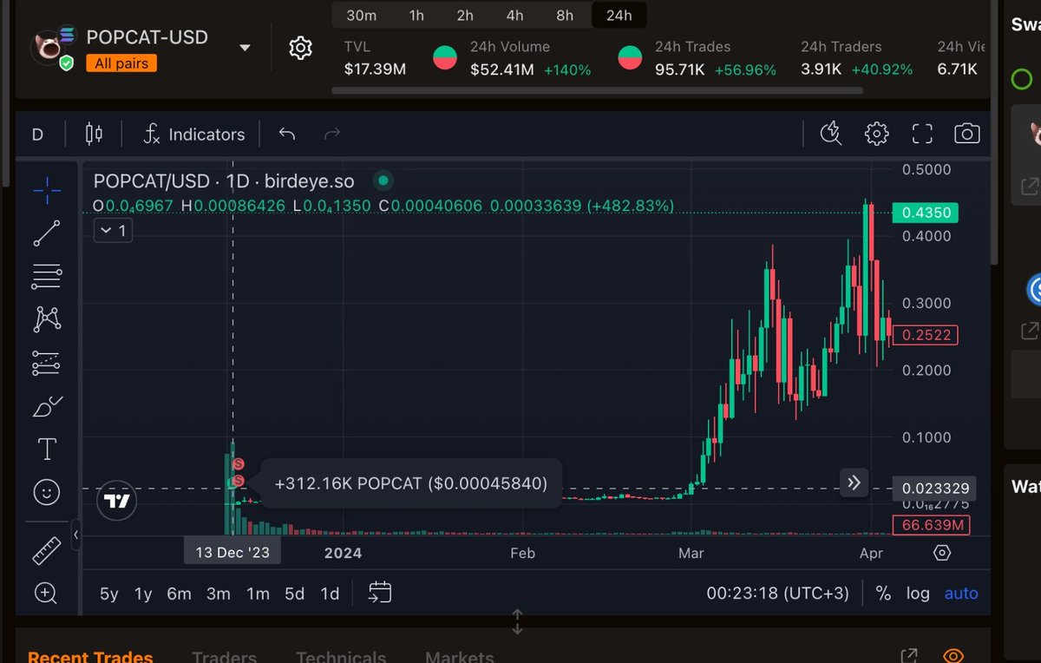Open the D interval selector
This screenshot has height=663, width=1041.
(37, 135)
